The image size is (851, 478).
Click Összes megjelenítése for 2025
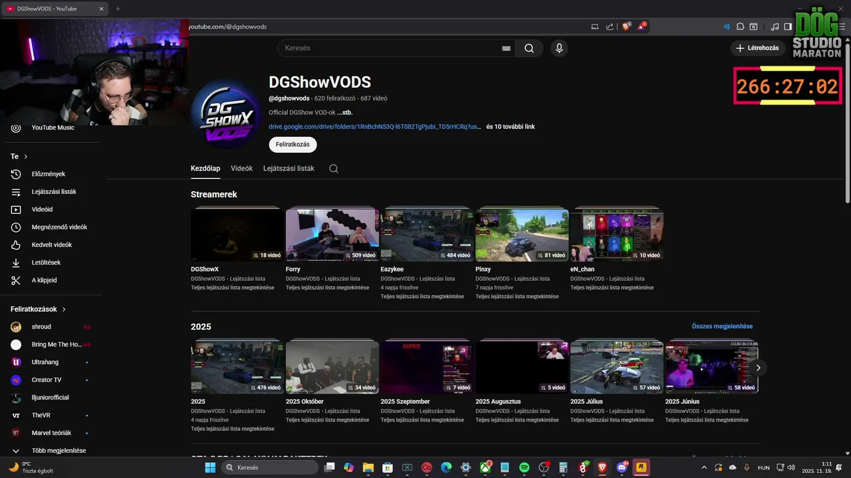coord(722,326)
